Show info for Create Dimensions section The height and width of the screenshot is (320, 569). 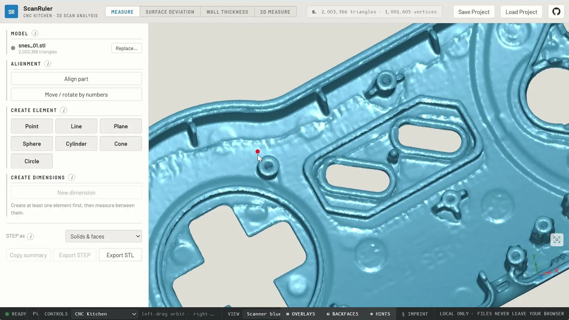72,177
